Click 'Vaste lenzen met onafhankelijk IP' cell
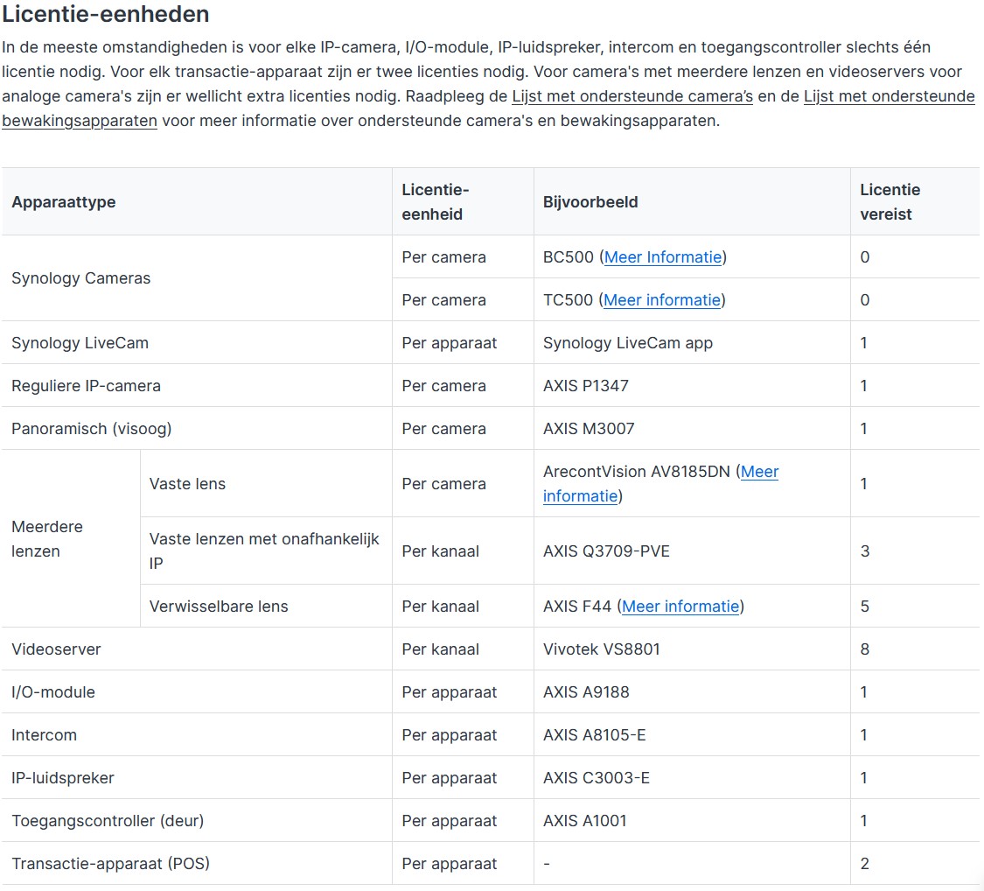 tap(264, 551)
